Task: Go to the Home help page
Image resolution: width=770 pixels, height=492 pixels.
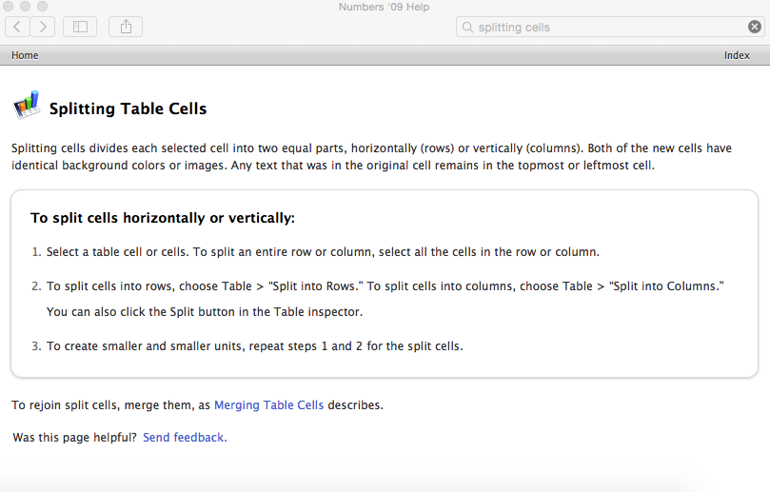Action: [25, 55]
